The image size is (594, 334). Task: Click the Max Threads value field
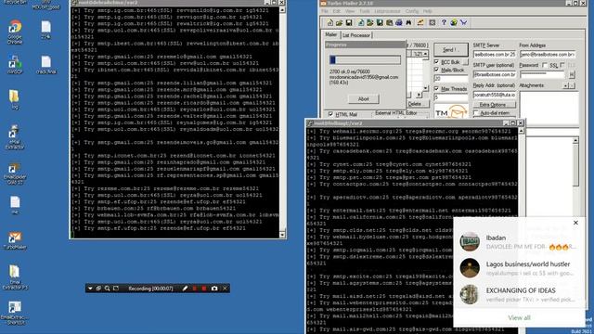pyautogui.click(x=450, y=97)
